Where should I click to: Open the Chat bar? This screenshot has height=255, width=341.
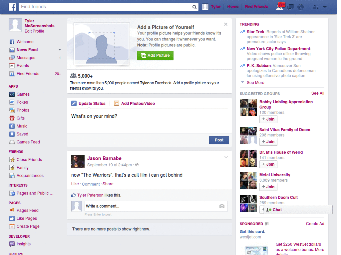click(x=298, y=210)
